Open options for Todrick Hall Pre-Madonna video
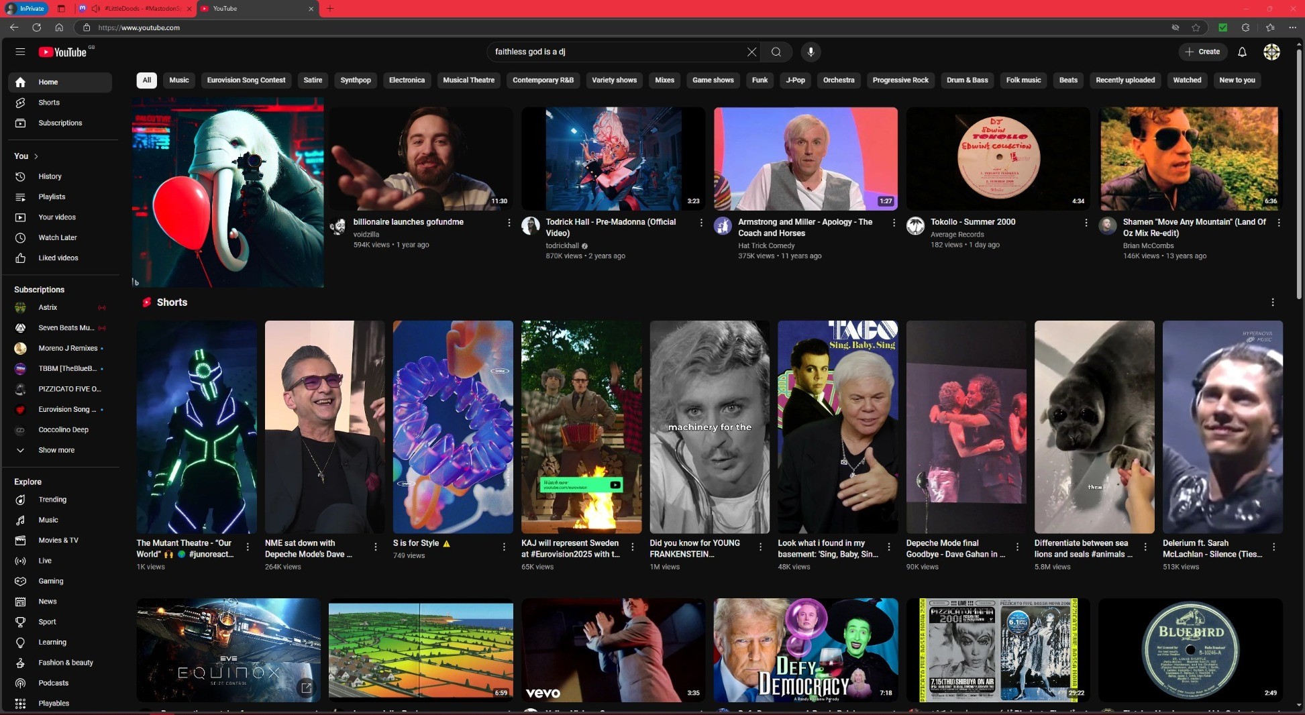 [701, 223]
